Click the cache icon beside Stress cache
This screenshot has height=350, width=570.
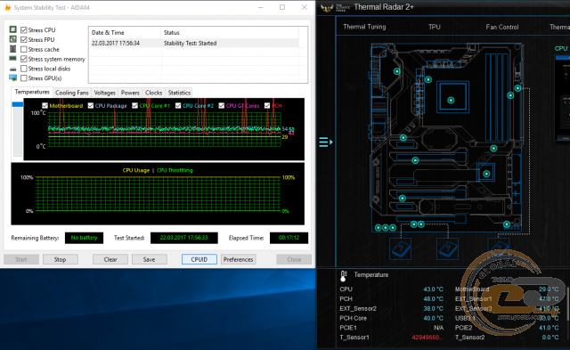(13, 49)
